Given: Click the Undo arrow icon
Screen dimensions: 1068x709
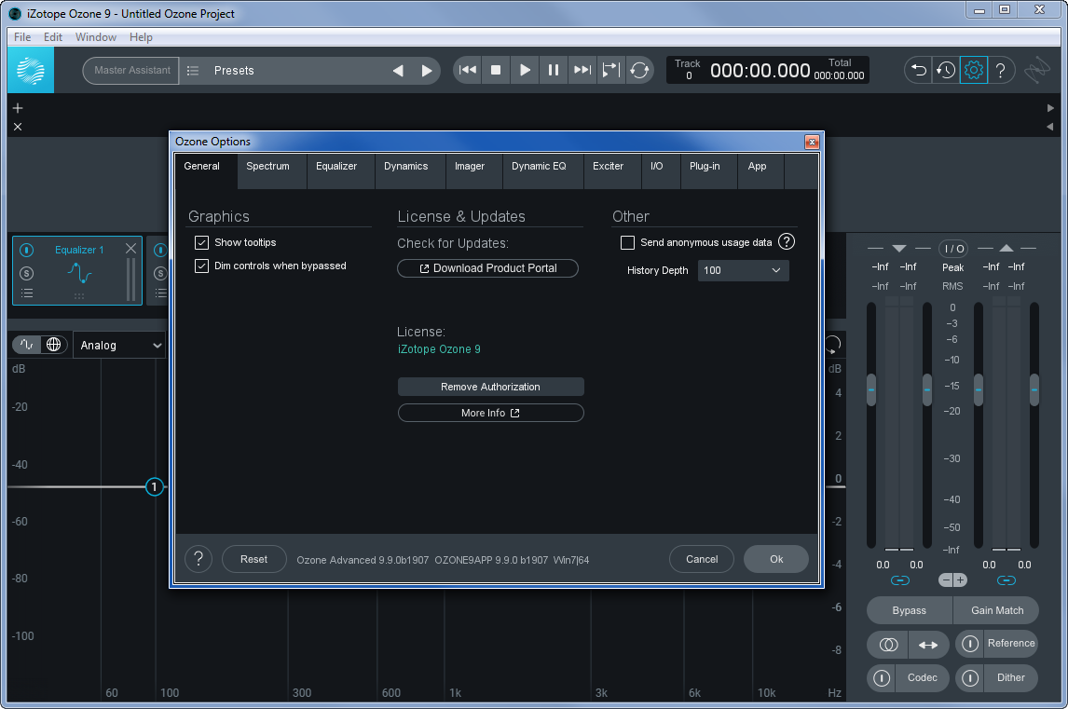Looking at the screenshot, I should coord(918,70).
